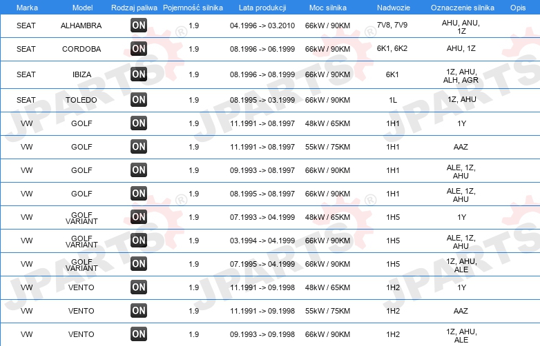The height and width of the screenshot is (346, 540).
Task: Click the ON icon in the VENTO 09.1993 row
Action: (x=139, y=334)
